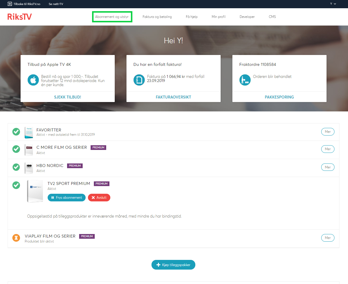348x284 pixels.
Task: Click the Apple logo icon in offer card
Action: coord(33,80)
